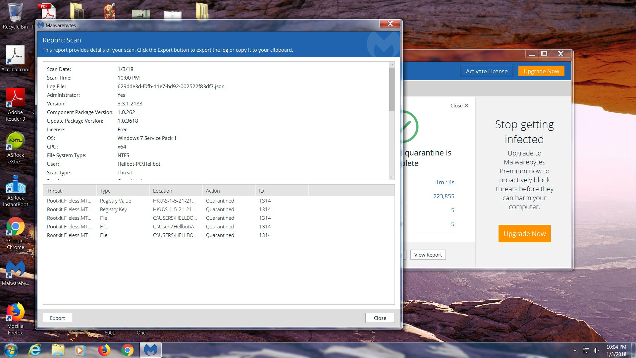This screenshot has height=358, width=636.
Task: Open File Explorer from taskbar
Action: point(58,350)
